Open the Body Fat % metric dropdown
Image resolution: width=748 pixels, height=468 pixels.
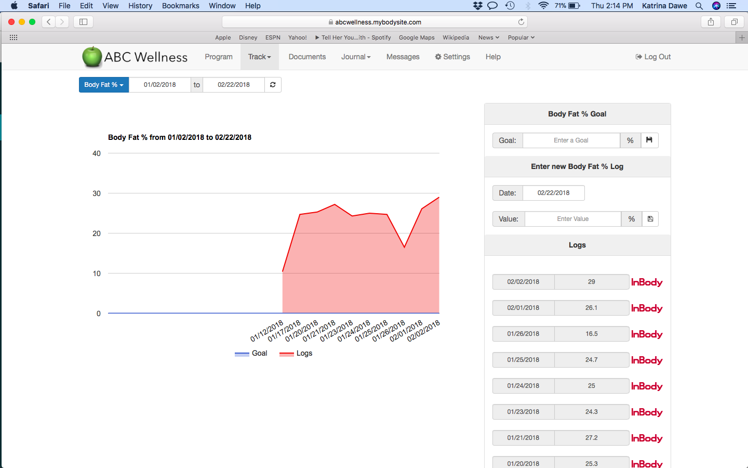104,85
